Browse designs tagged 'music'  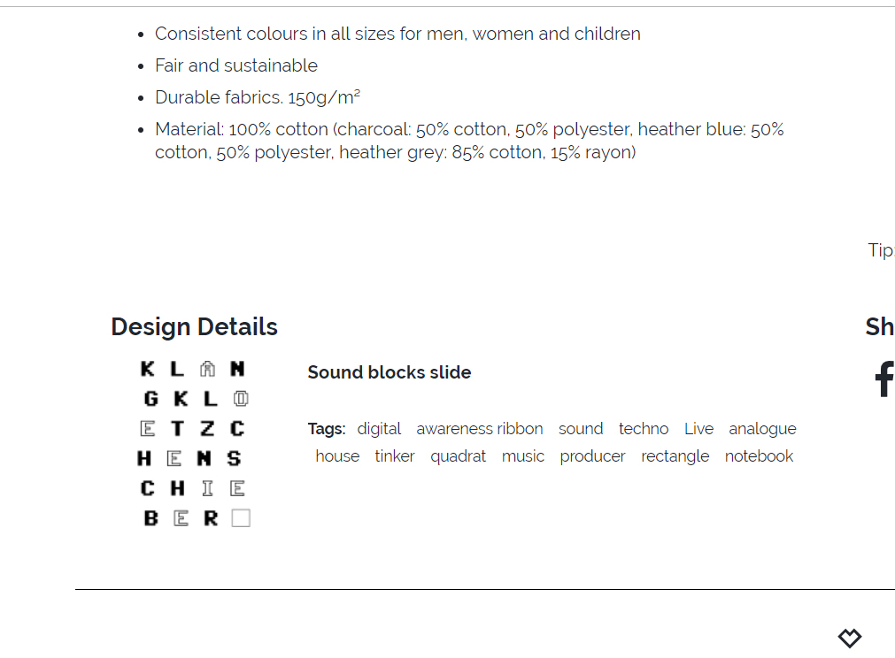point(523,456)
